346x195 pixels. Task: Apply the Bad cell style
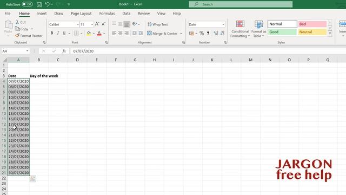pyautogui.click(x=312, y=24)
